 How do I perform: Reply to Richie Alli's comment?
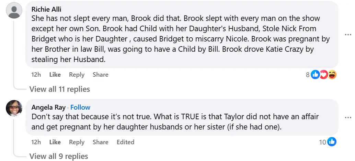[x=77, y=75]
